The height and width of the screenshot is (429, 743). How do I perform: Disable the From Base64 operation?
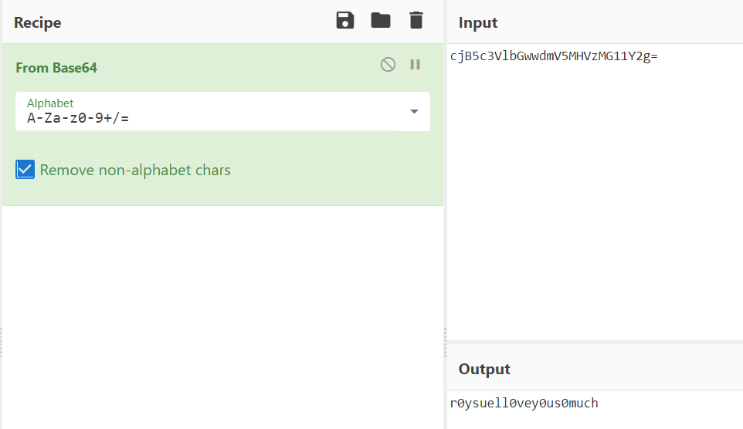click(388, 65)
